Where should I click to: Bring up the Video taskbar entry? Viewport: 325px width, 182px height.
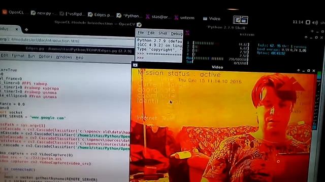pos(212,19)
